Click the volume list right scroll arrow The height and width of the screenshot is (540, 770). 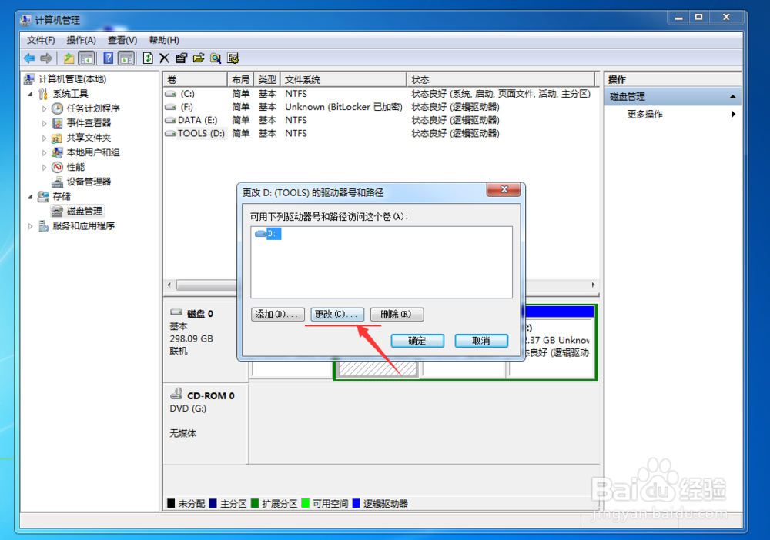tap(593, 285)
